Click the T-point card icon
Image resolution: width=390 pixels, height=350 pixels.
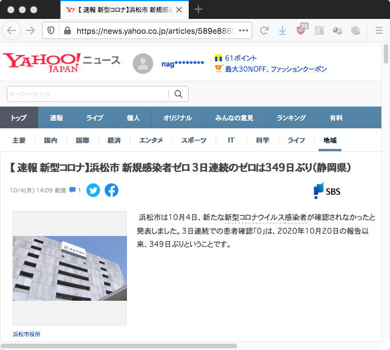[x=218, y=58]
